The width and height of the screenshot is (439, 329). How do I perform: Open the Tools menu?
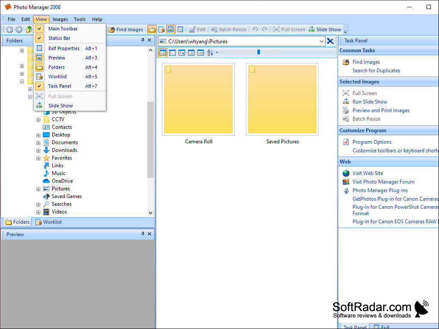tap(80, 19)
